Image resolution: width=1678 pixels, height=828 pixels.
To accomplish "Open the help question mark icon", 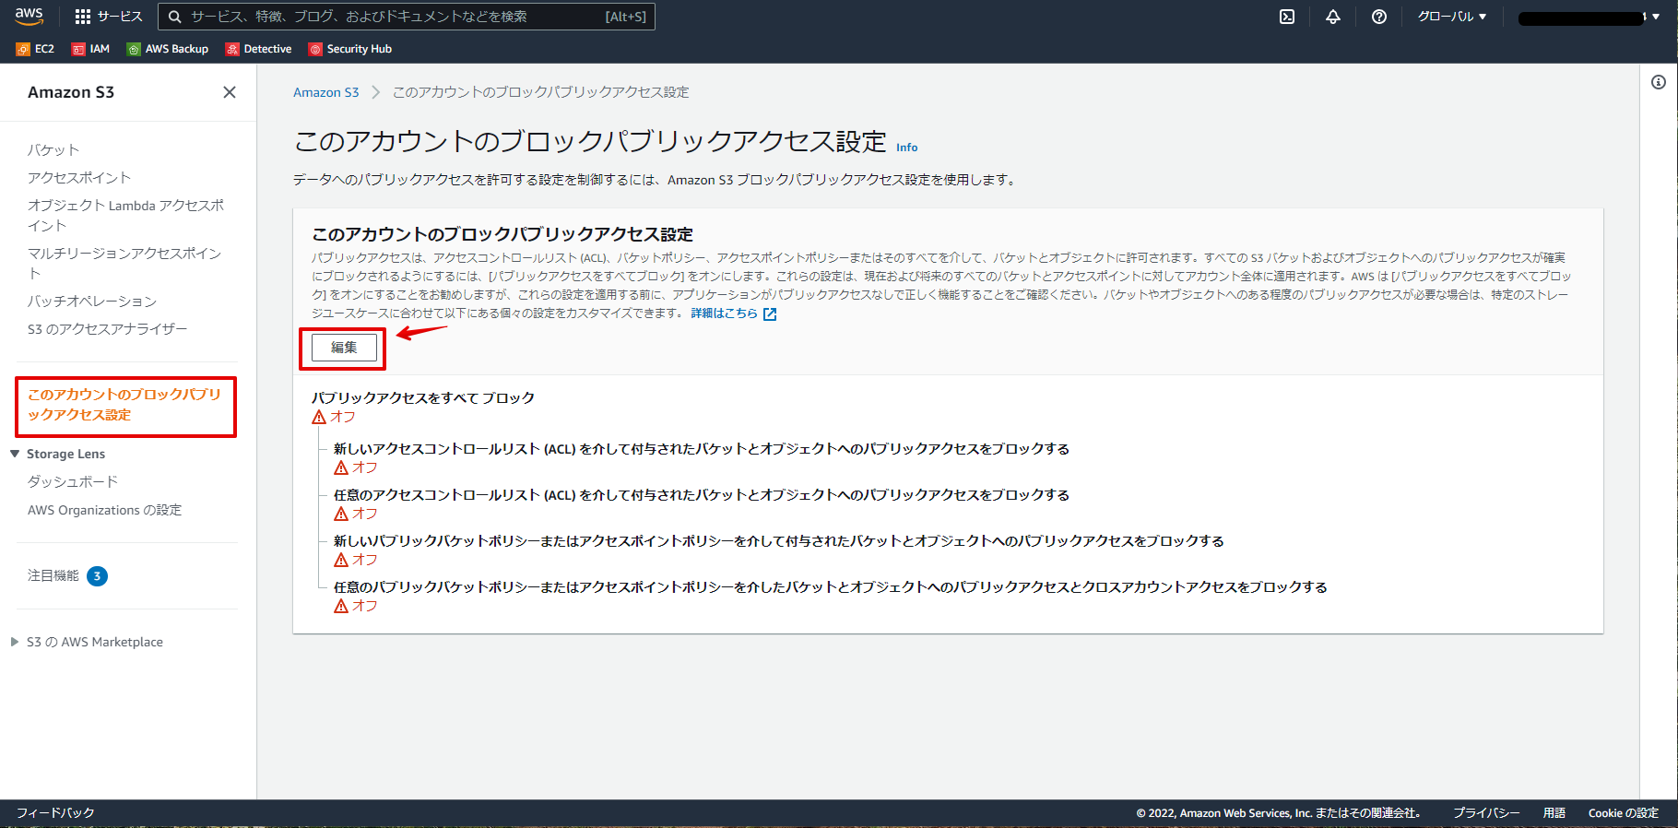I will [x=1379, y=17].
